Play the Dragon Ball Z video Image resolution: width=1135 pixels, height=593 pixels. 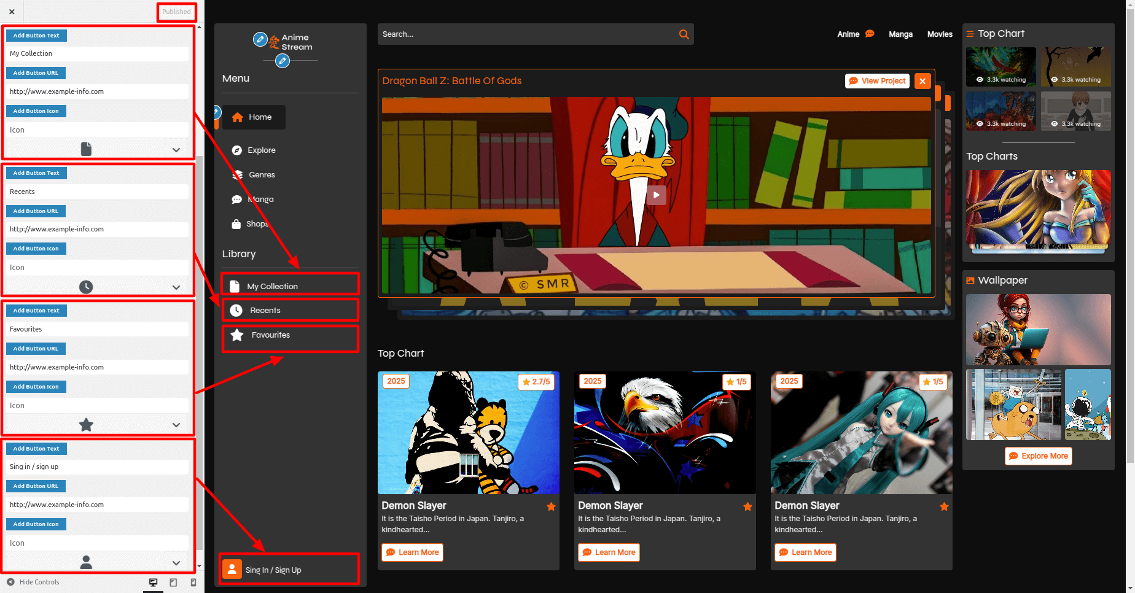pos(656,195)
